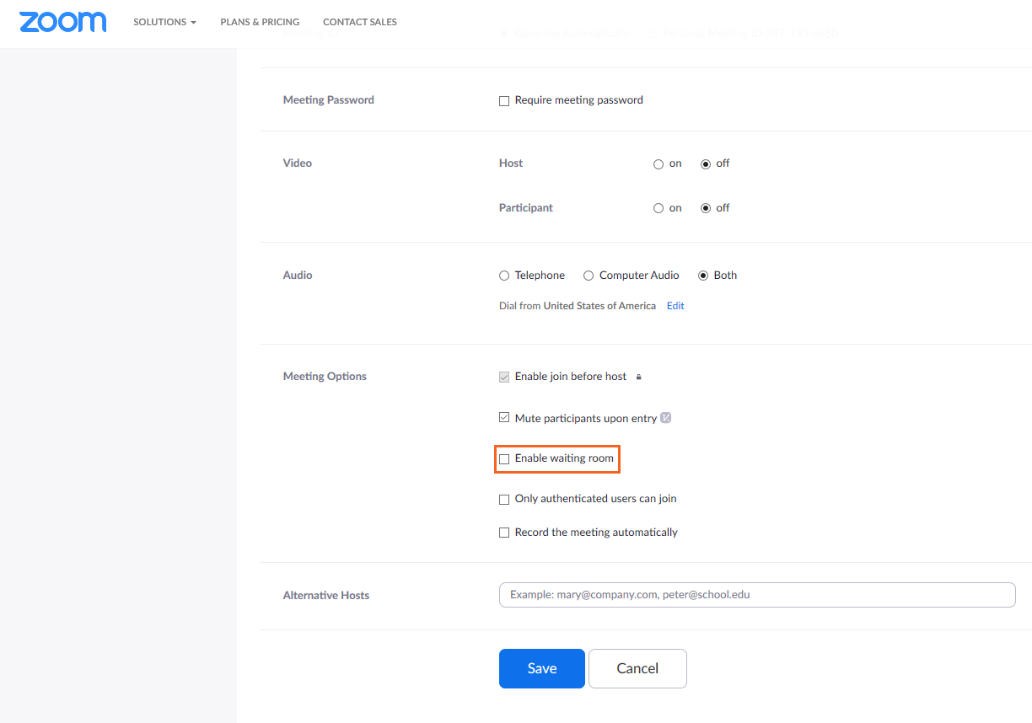Select Computer Audio option
The width and height of the screenshot is (1032, 723).
[x=588, y=275]
